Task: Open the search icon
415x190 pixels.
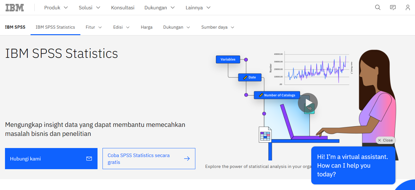Action: click(377, 7)
